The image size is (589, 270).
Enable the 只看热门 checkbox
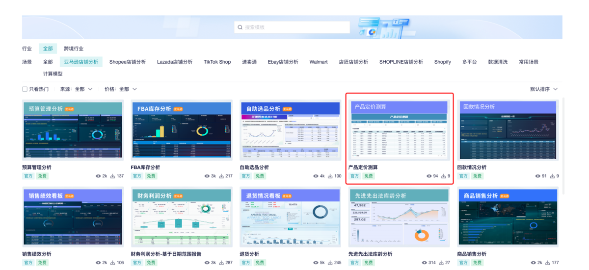click(25, 89)
